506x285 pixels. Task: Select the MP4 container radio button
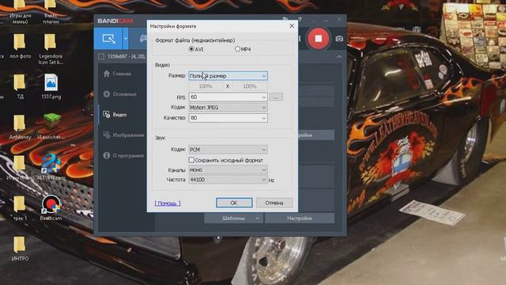point(237,49)
